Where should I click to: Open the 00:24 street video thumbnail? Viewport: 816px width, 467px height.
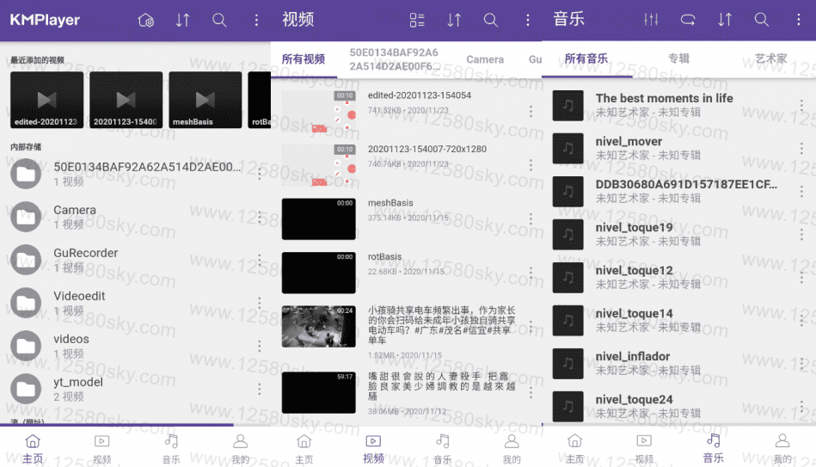coord(319,327)
